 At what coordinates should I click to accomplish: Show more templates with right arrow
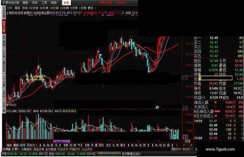pyautogui.click(x=177, y=145)
